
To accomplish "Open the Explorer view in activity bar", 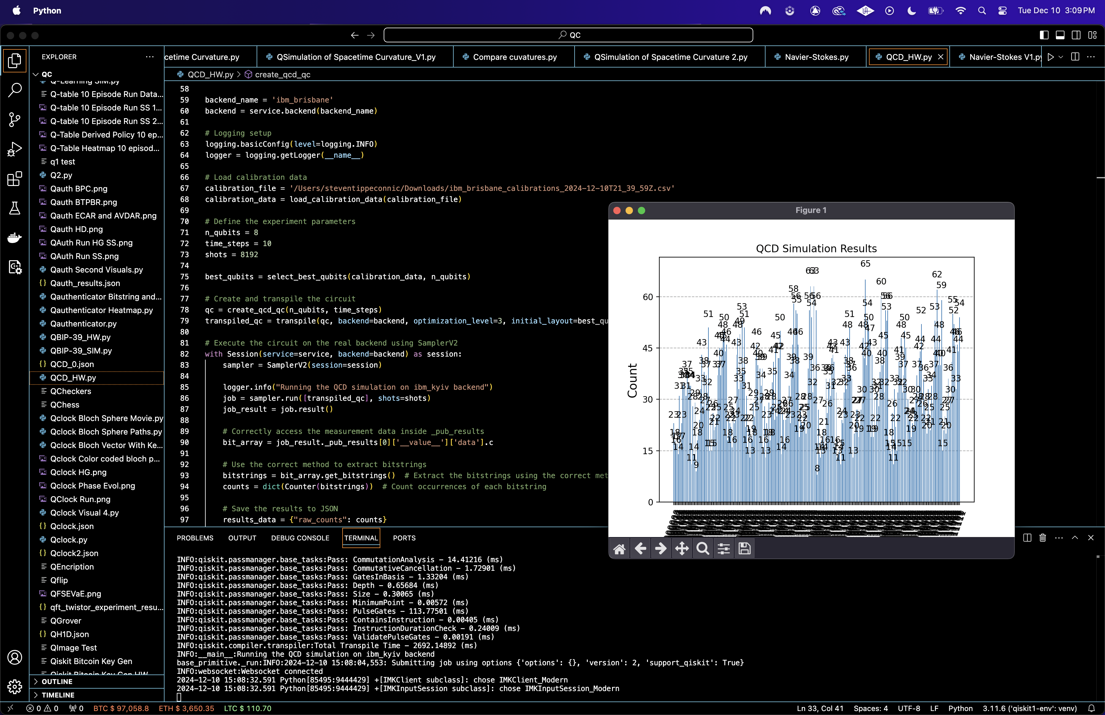I will pyautogui.click(x=15, y=61).
